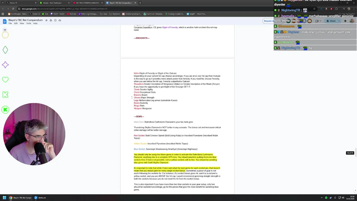This screenshot has width=357, height=201.
Task: Check the cloud save status icon
Action: (x=60, y=20)
